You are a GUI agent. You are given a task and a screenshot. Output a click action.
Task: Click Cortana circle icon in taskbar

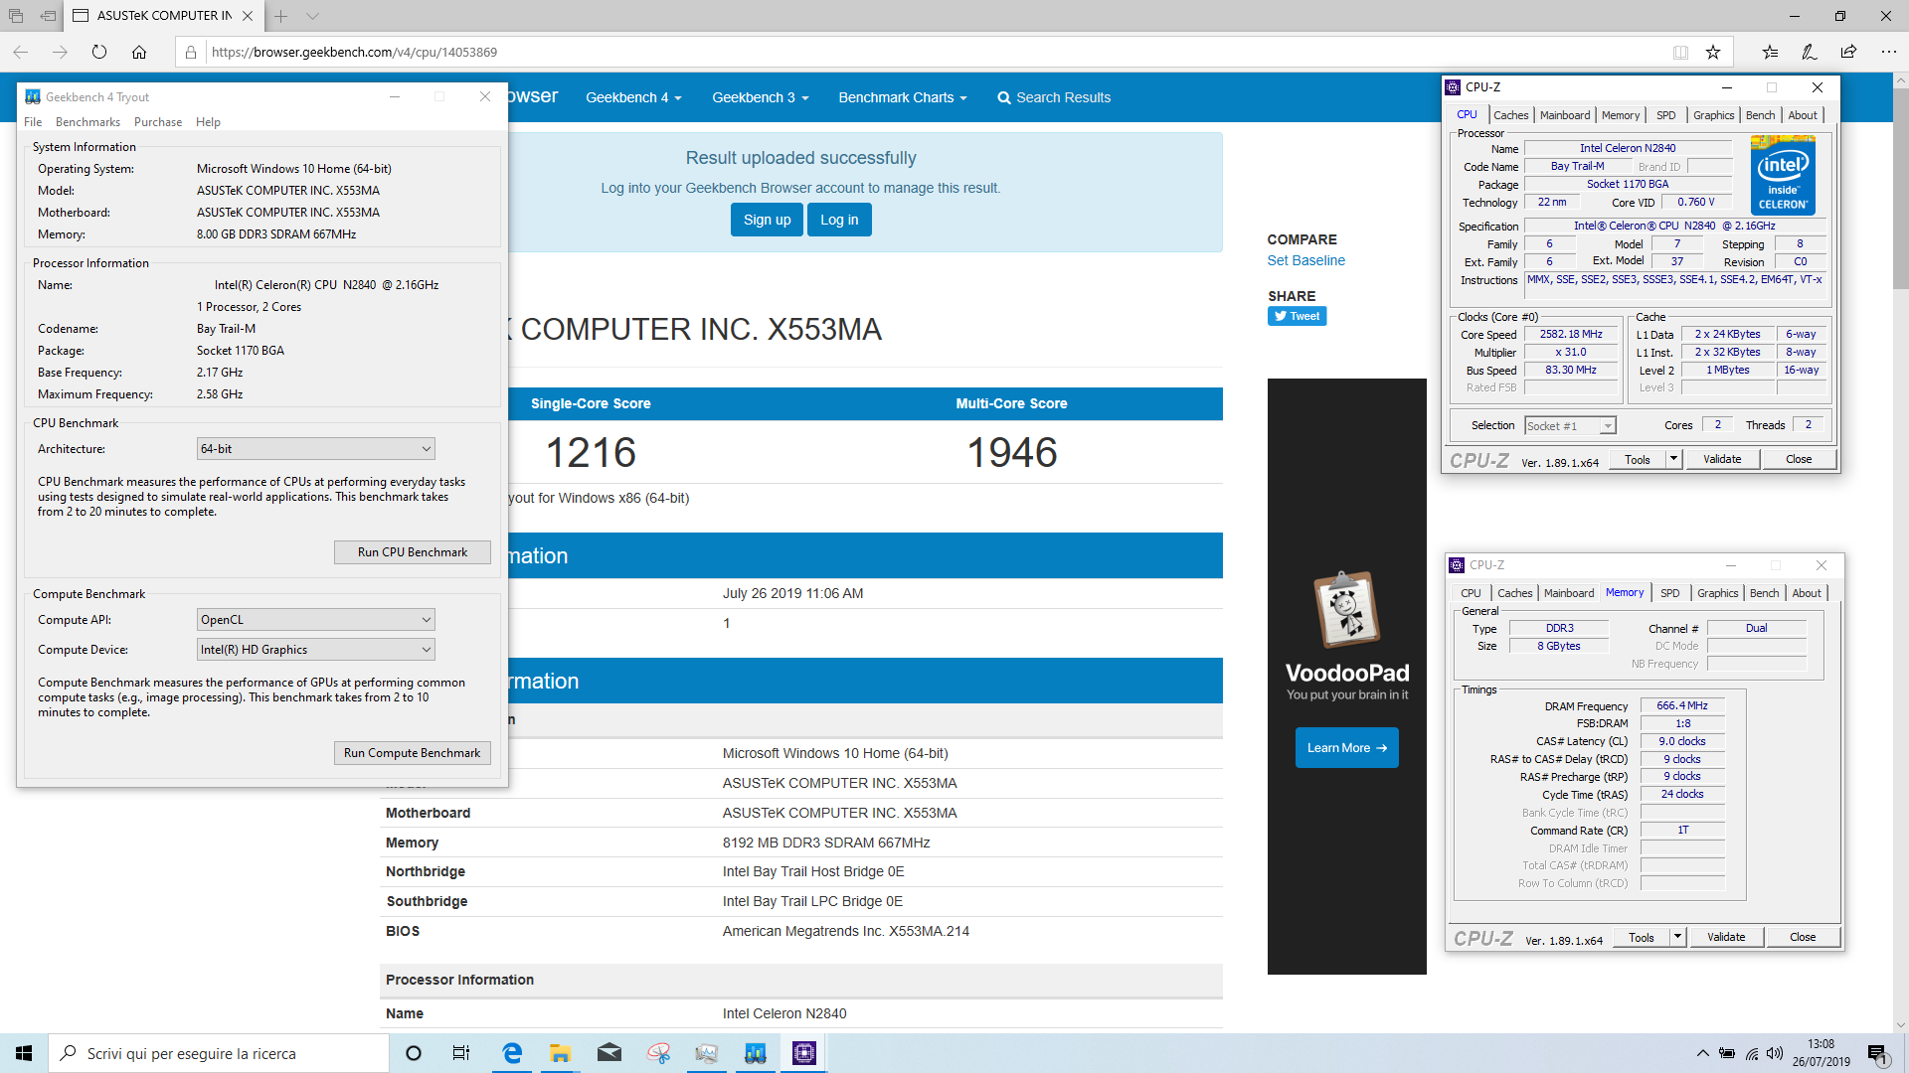point(414,1053)
